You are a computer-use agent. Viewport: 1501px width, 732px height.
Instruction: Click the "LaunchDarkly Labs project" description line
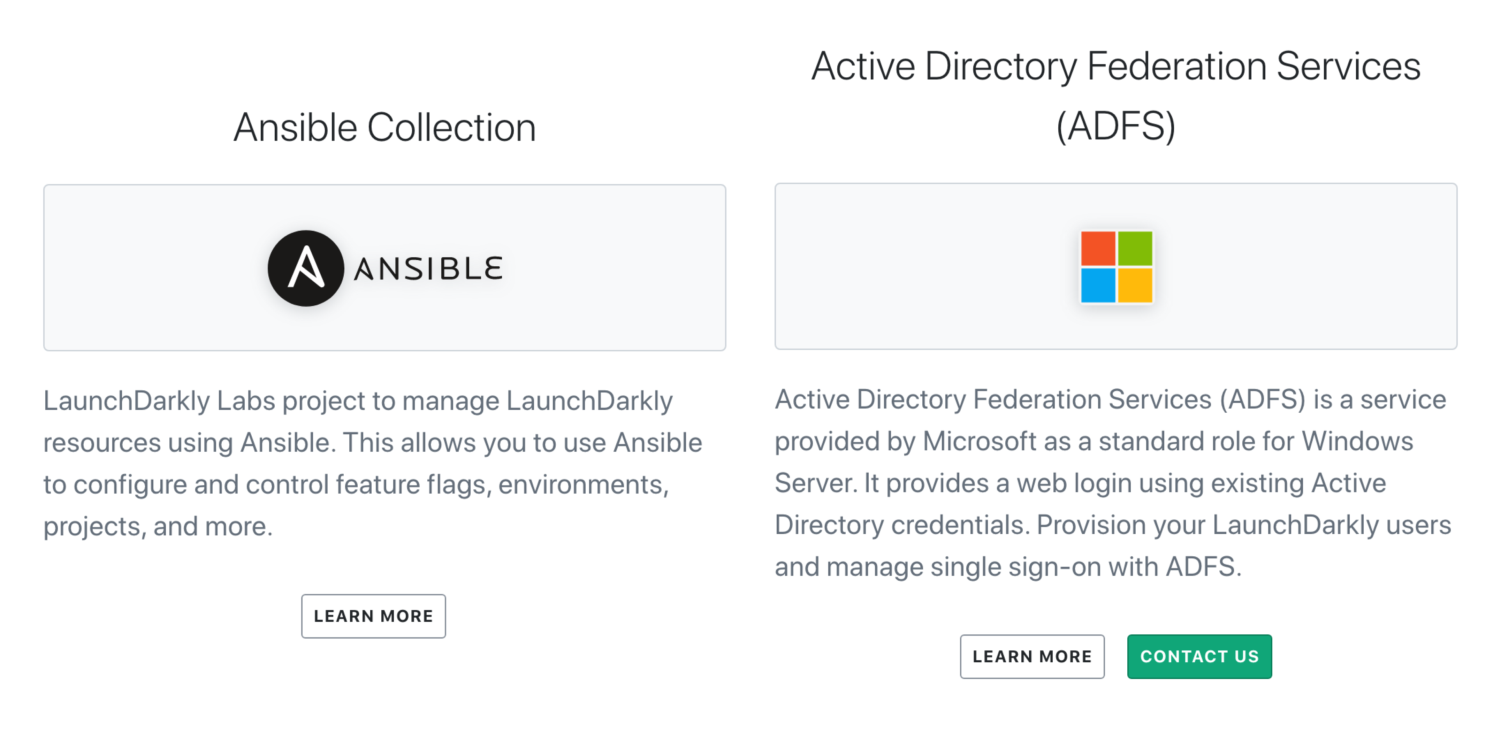358,401
